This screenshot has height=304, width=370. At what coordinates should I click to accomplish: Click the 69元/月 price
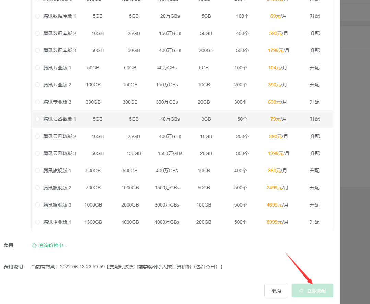[278, 16]
